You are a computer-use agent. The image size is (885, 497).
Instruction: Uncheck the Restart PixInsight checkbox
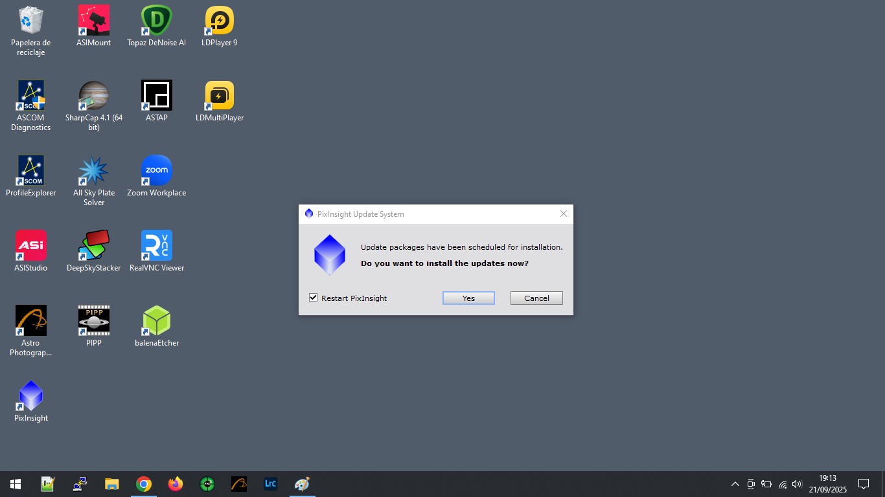point(314,298)
